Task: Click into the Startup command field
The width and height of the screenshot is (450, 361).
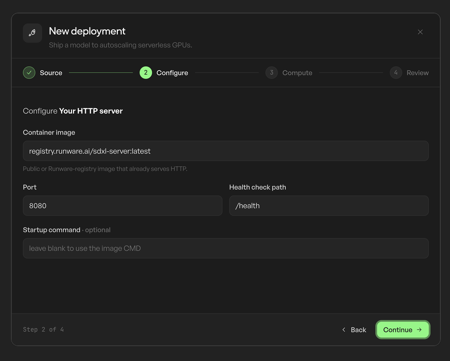Action: click(x=226, y=248)
